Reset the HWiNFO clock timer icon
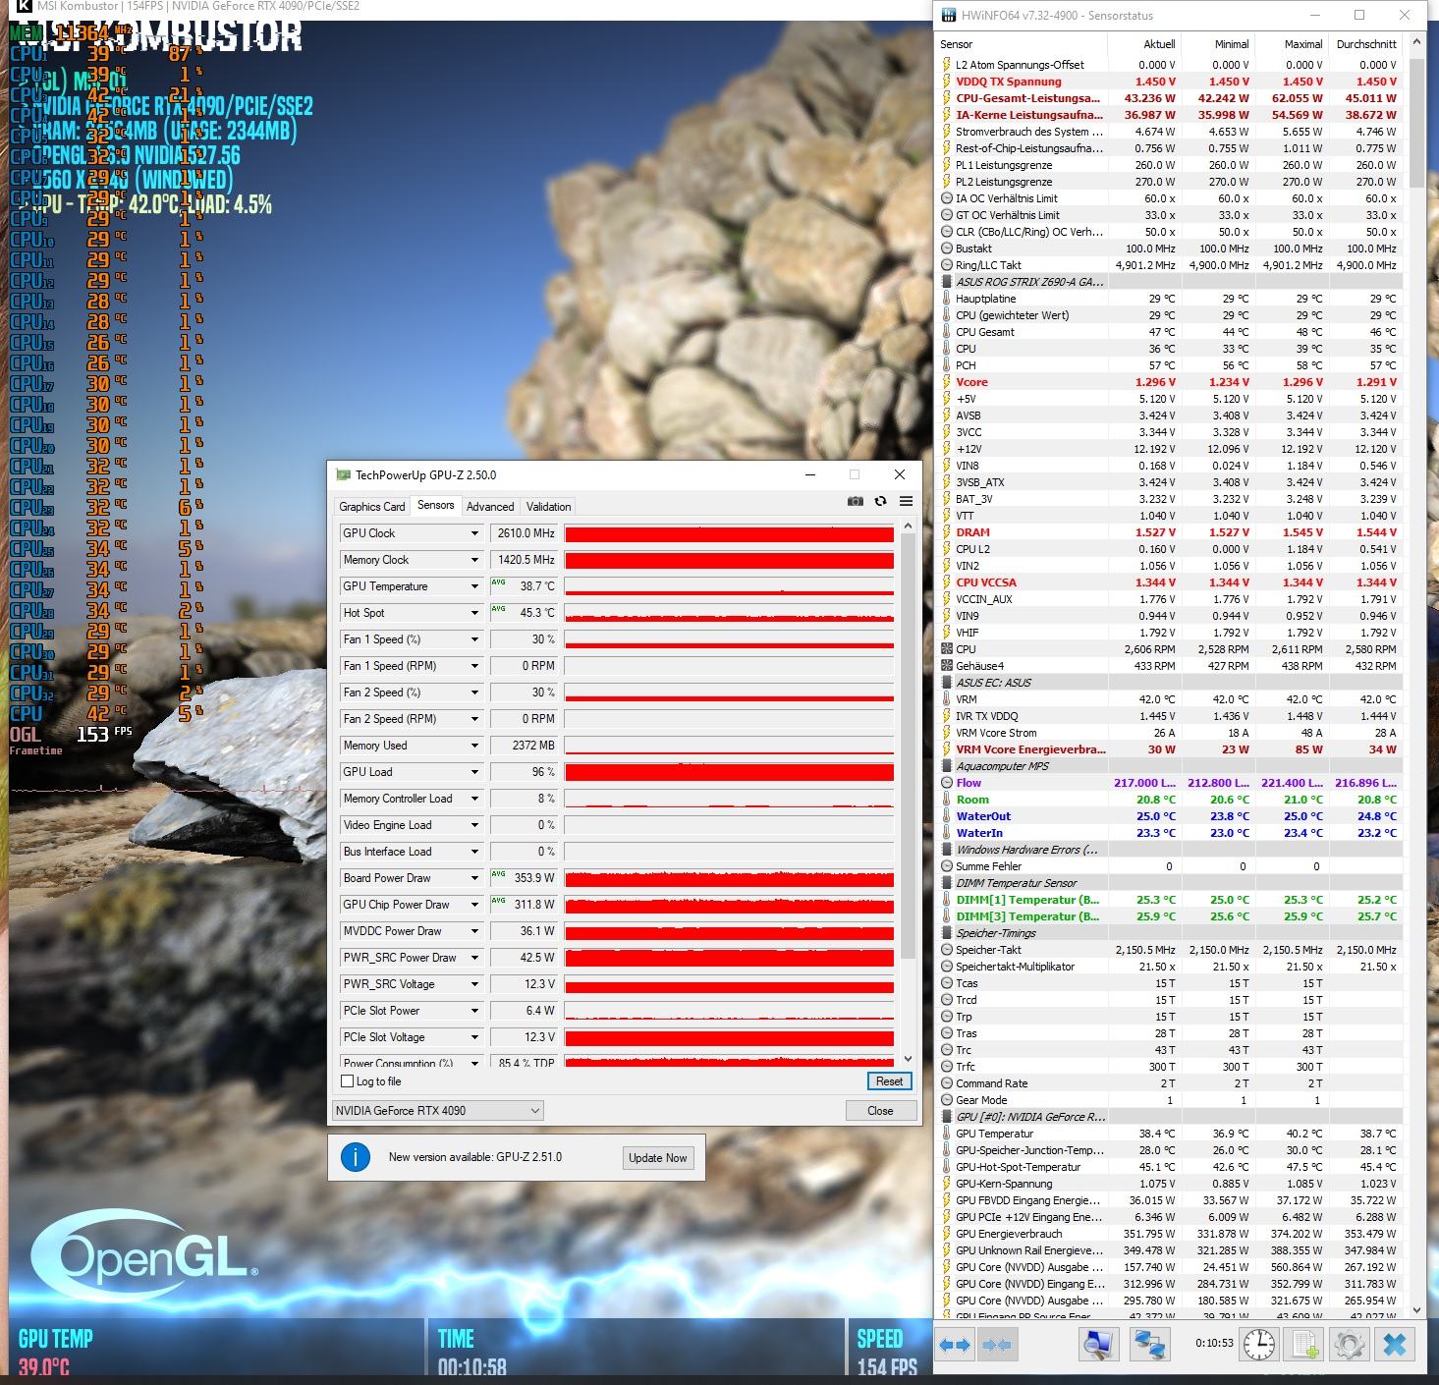Image resolution: width=1439 pixels, height=1385 pixels. [x=1259, y=1344]
